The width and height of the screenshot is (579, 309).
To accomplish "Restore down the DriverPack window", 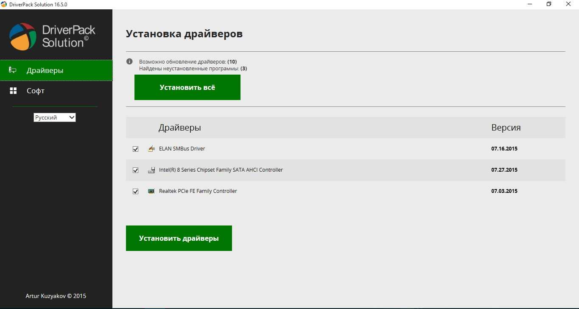I will pyautogui.click(x=549, y=4).
